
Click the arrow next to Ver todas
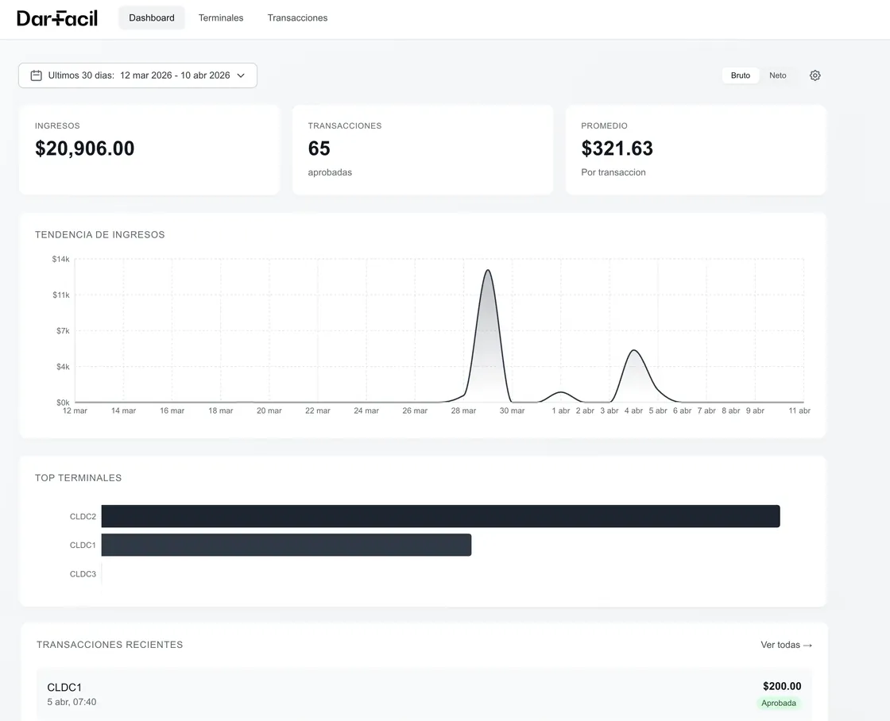click(x=807, y=646)
